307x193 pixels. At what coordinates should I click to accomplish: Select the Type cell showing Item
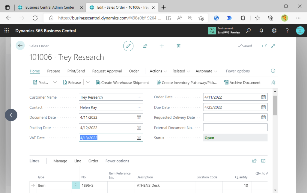(54, 186)
